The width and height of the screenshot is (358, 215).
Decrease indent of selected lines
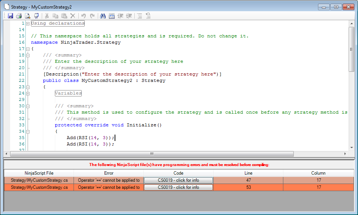[x=120, y=16]
